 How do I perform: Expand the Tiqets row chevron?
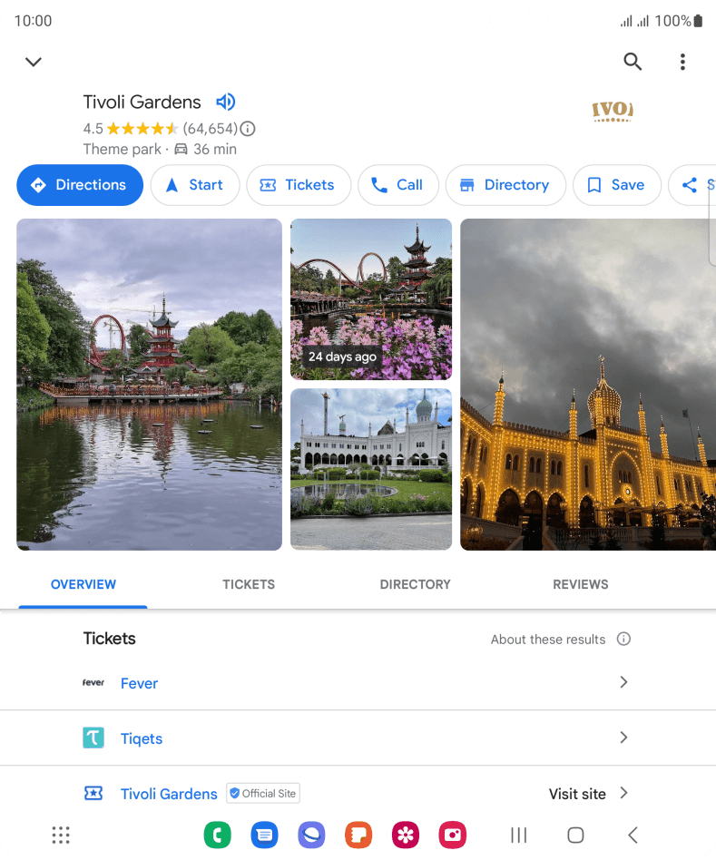pyautogui.click(x=623, y=738)
